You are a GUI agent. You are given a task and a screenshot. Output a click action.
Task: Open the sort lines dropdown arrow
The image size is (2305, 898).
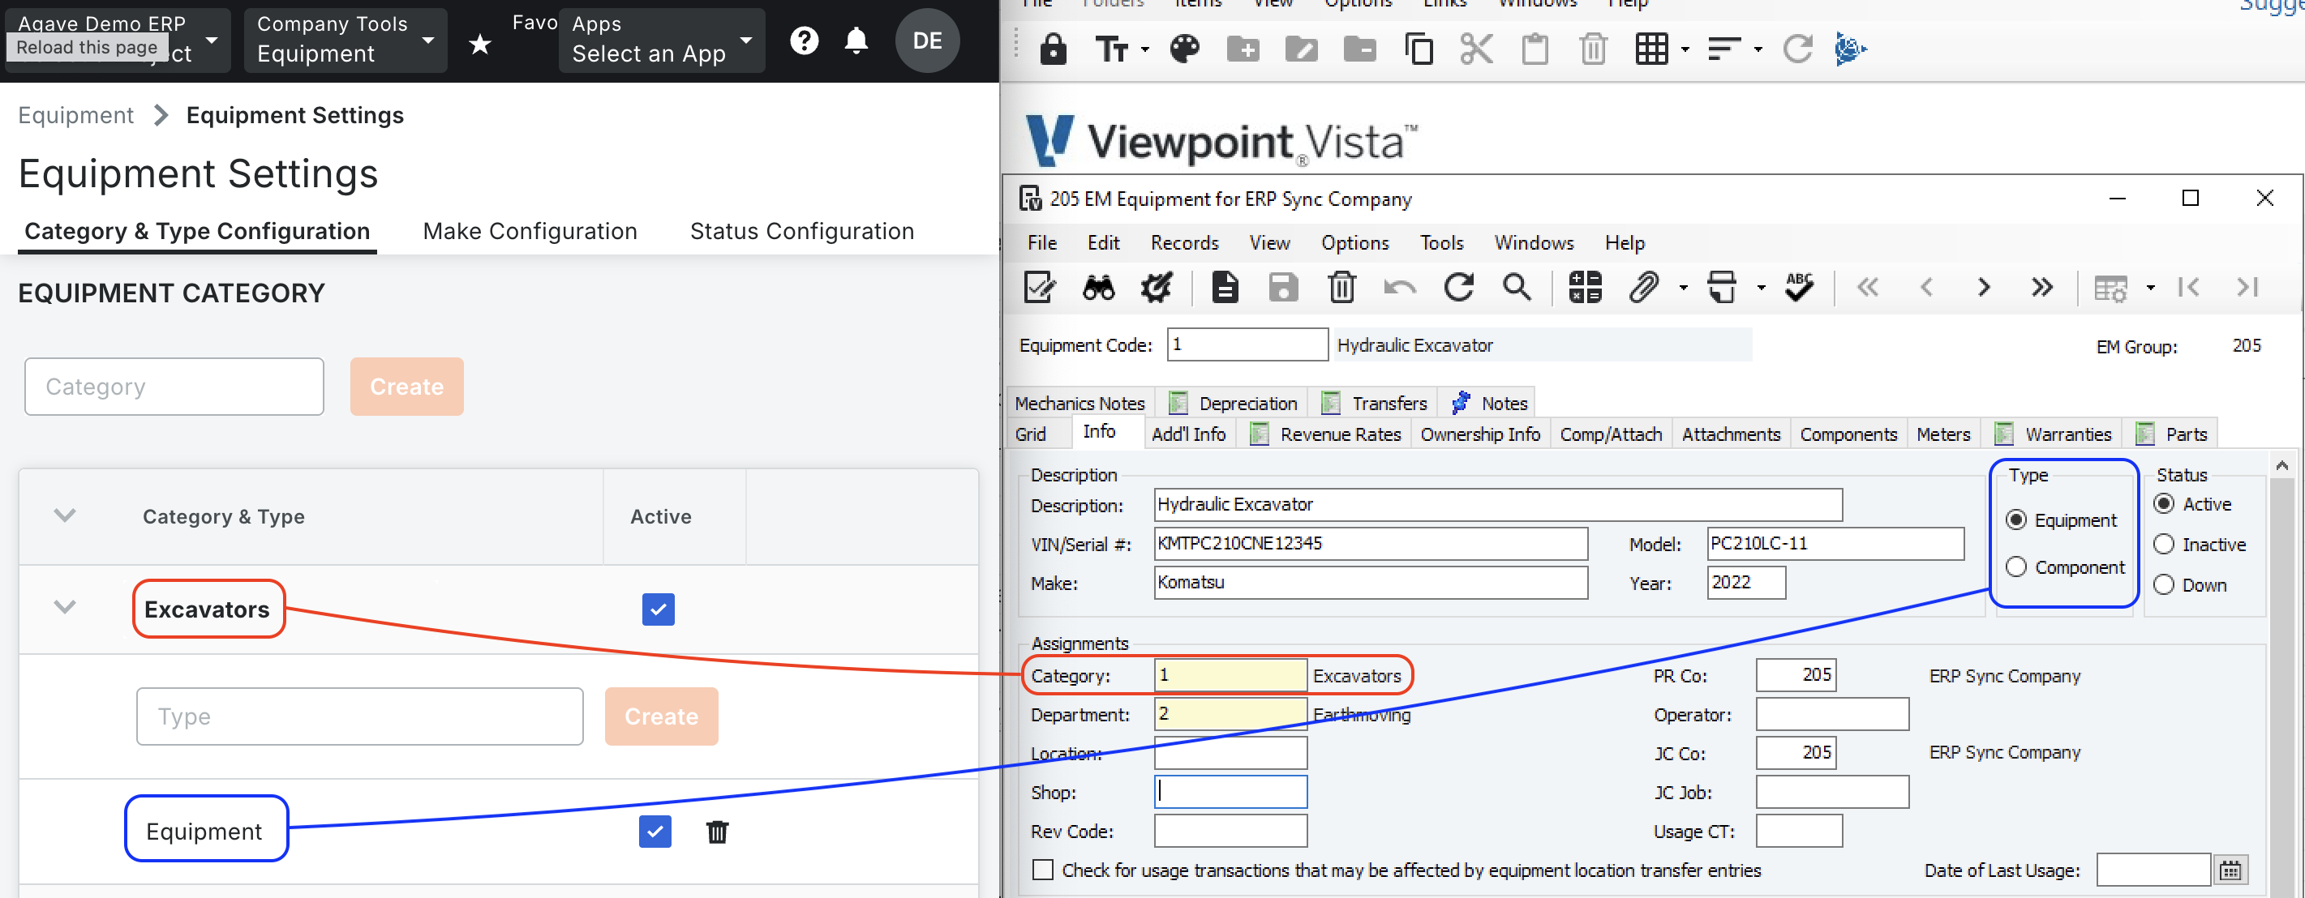pyautogui.click(x=1758, y=50)
